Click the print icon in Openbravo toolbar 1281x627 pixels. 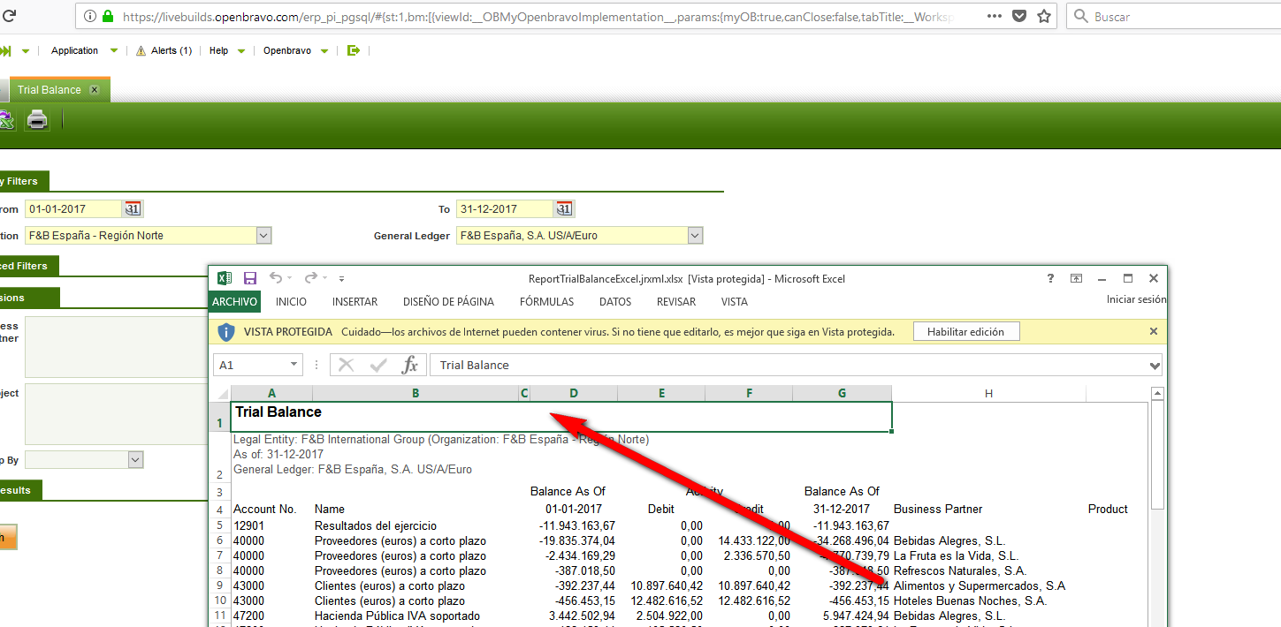37,119
